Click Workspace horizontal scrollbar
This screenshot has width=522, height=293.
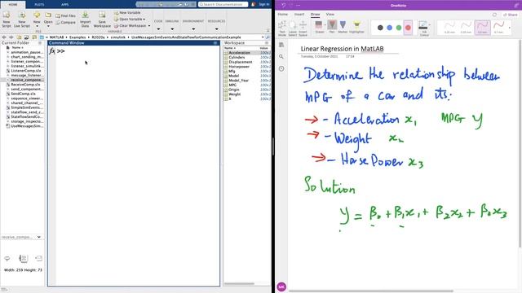(x=239, y=284)
